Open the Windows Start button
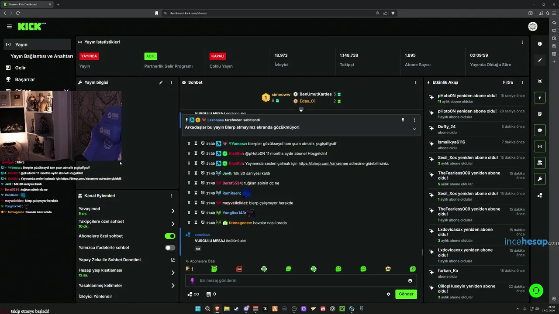The width and height of the screenshot is (559, 314). coord(197,309)
